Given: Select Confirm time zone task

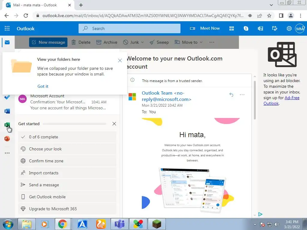Looking at the screenshot, I should (67, 161).
